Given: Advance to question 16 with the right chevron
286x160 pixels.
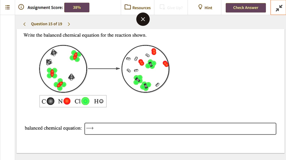Looking at the screenshot, I should (69, 24).
